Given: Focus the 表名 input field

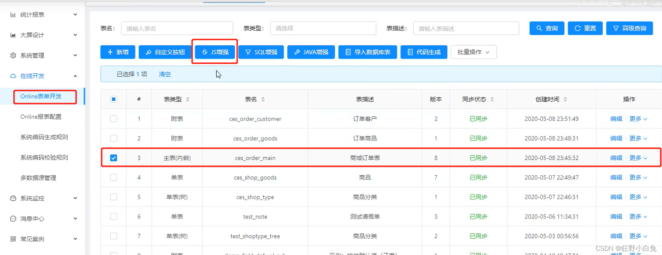Looking at the screenshot, I should click(177, 28).
